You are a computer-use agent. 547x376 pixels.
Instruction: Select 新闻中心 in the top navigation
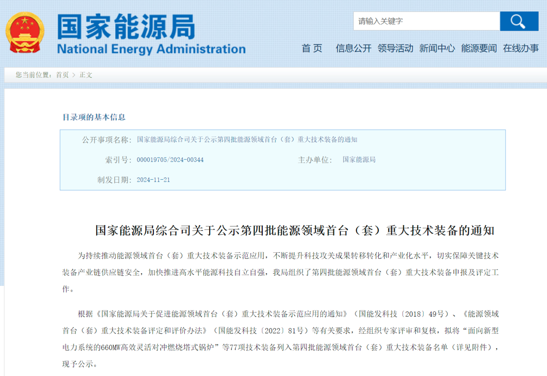(x=437, y=48)
